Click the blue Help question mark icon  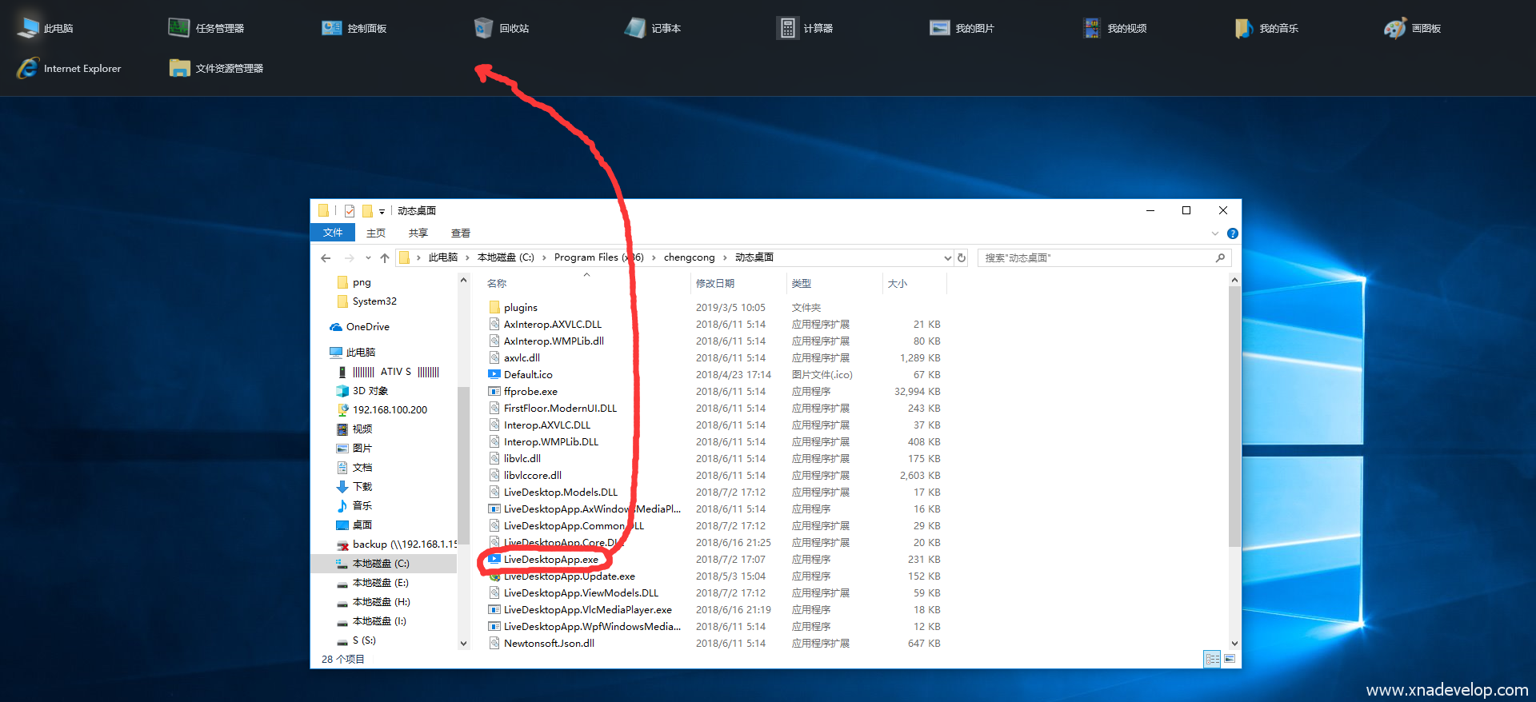coord(1232,233)
